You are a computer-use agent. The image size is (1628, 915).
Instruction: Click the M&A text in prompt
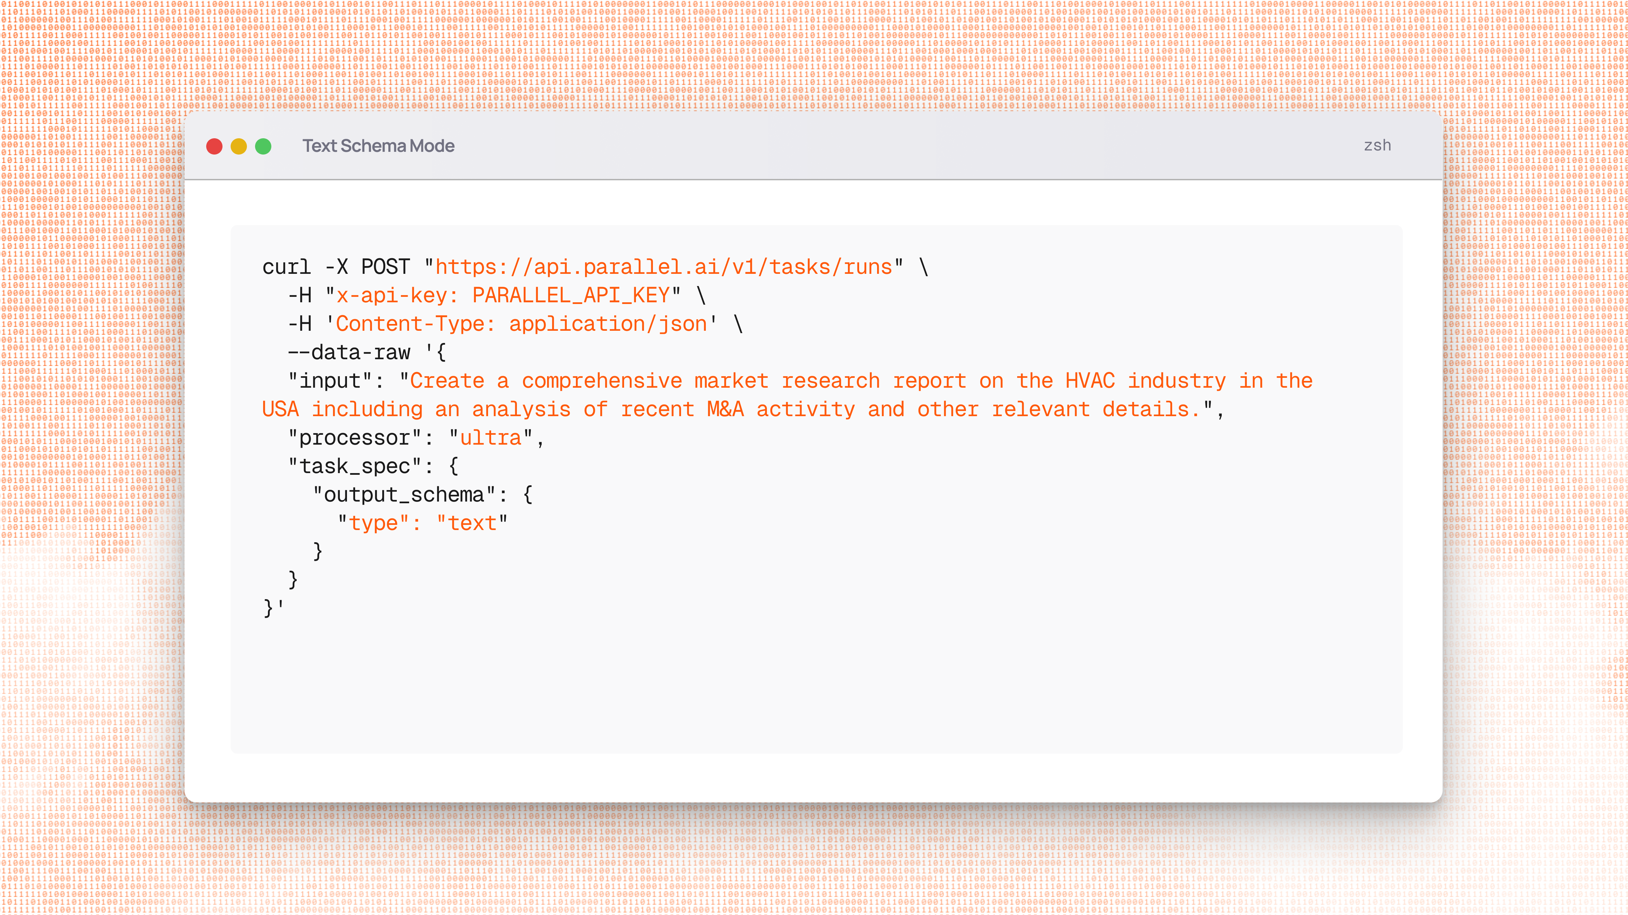pos(725,409)
